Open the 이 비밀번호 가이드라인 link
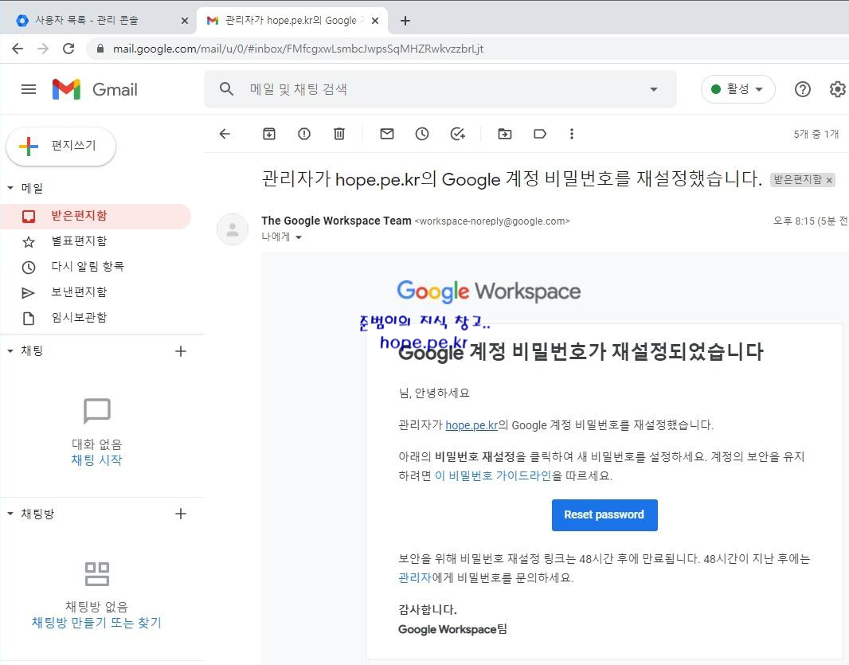 tap(493, 476)
